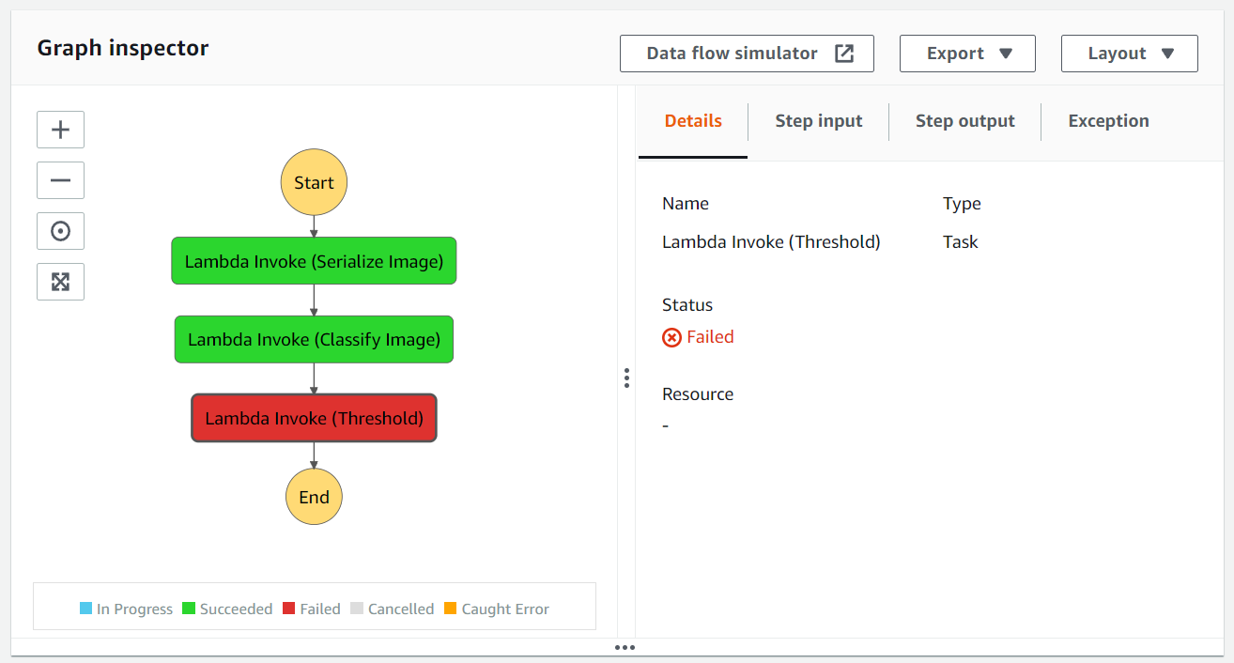Screen dimensions: 1234x663
Task: Click the Data flow simulator button
Action: tap(747, 53)
